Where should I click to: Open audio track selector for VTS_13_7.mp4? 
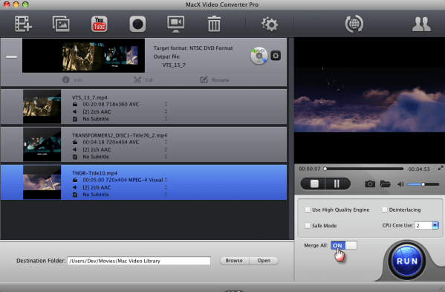coord(166,111)
